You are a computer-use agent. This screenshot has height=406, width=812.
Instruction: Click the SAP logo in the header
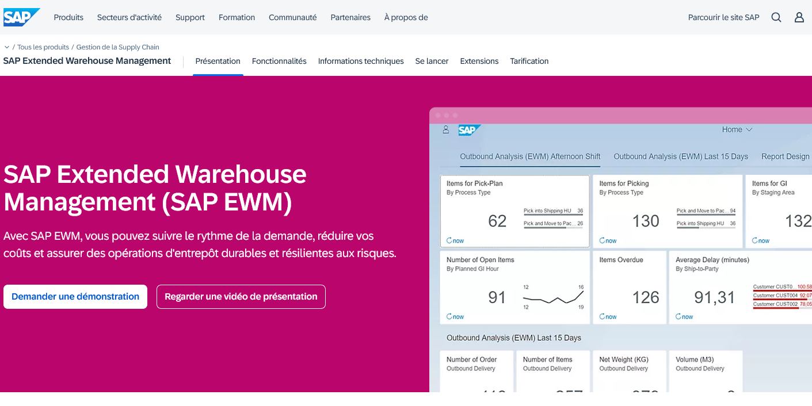21,17
